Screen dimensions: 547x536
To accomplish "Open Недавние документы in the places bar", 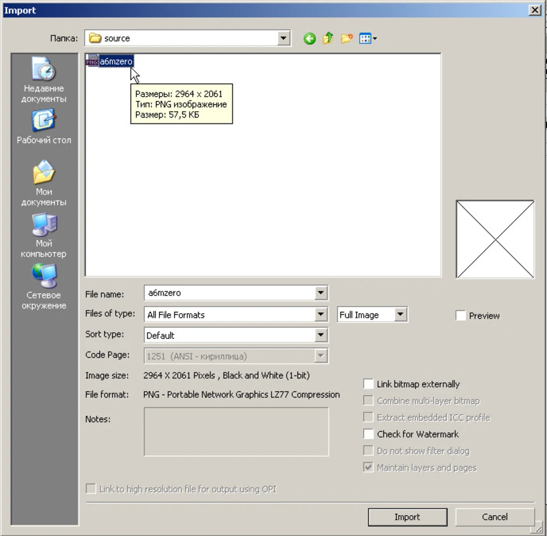I will pos(44,80).
